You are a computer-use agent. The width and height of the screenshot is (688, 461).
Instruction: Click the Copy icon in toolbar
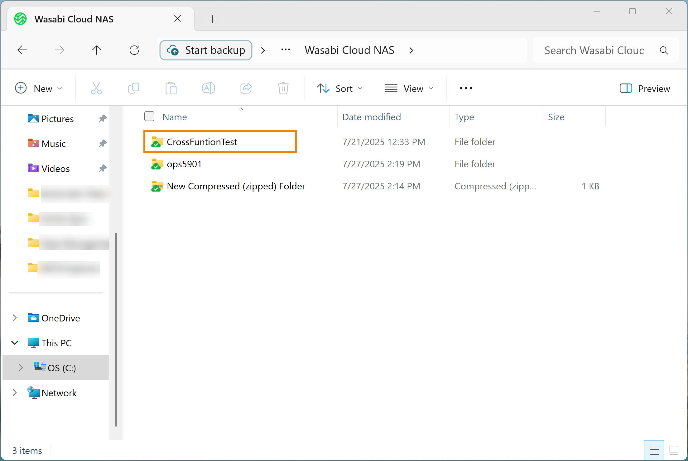point(134,88)
